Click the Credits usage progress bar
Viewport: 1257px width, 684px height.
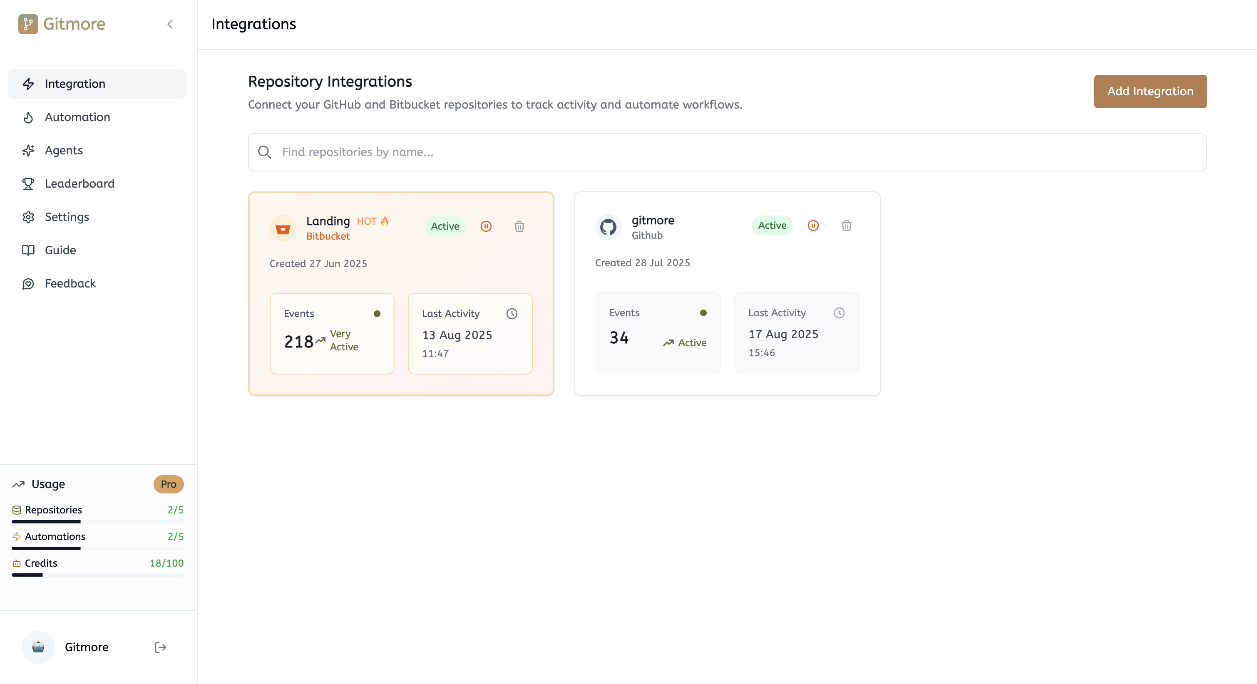97,575
